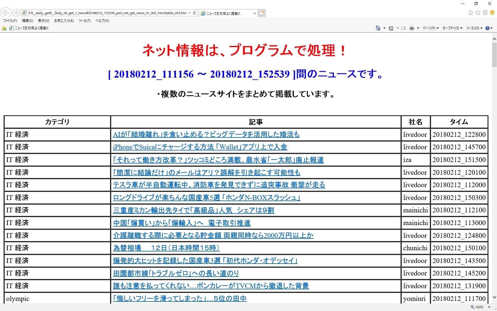The image size is (497, 311).
Task: Click the Favorites star icon at top-right
Action: (x=478, y=12)
